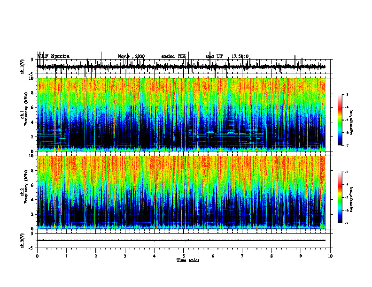Click the ch.2 spectrogram colorbar
Screen dimensions: 372x287
click(340, 197)
